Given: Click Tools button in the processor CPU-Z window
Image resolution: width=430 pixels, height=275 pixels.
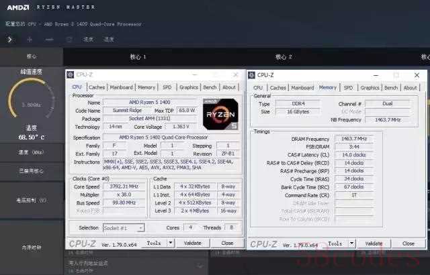Looking at the screenshot, I should click(154, 243).
